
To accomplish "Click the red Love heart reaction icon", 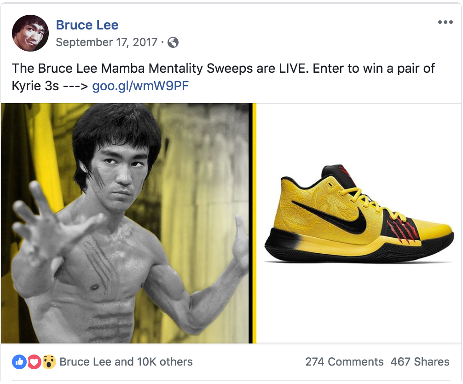I will (34, 362).
